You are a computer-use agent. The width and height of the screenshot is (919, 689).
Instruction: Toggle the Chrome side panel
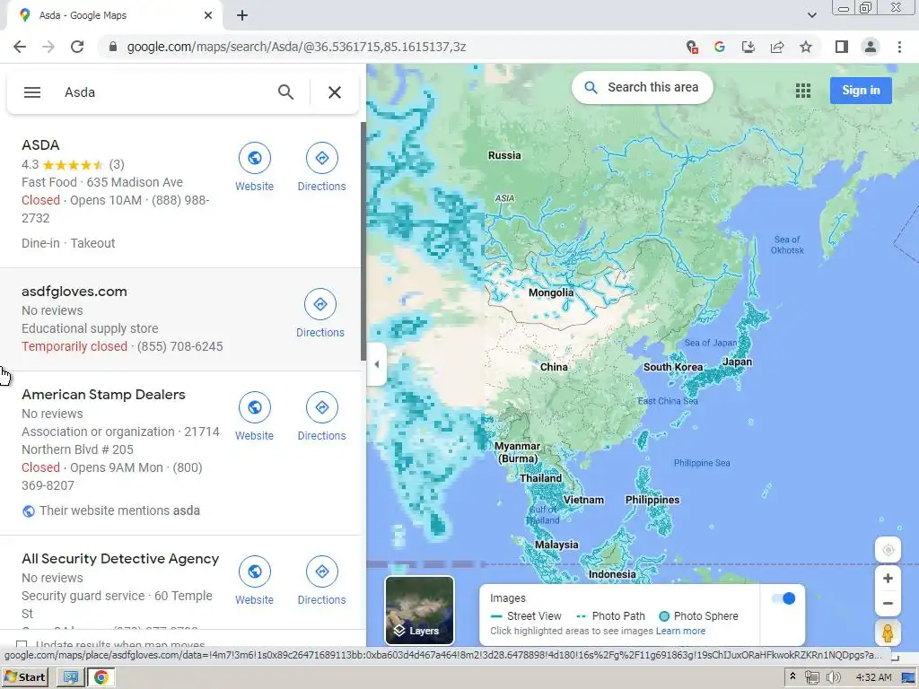[842, 47]
